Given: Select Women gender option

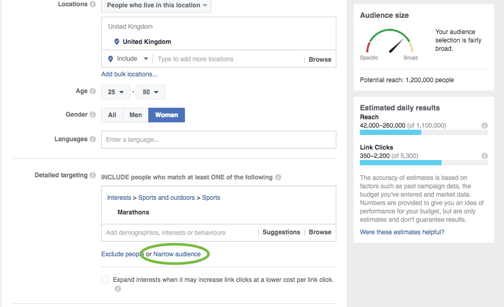Looking at the screenshot, I should click(x=167, y=115).
